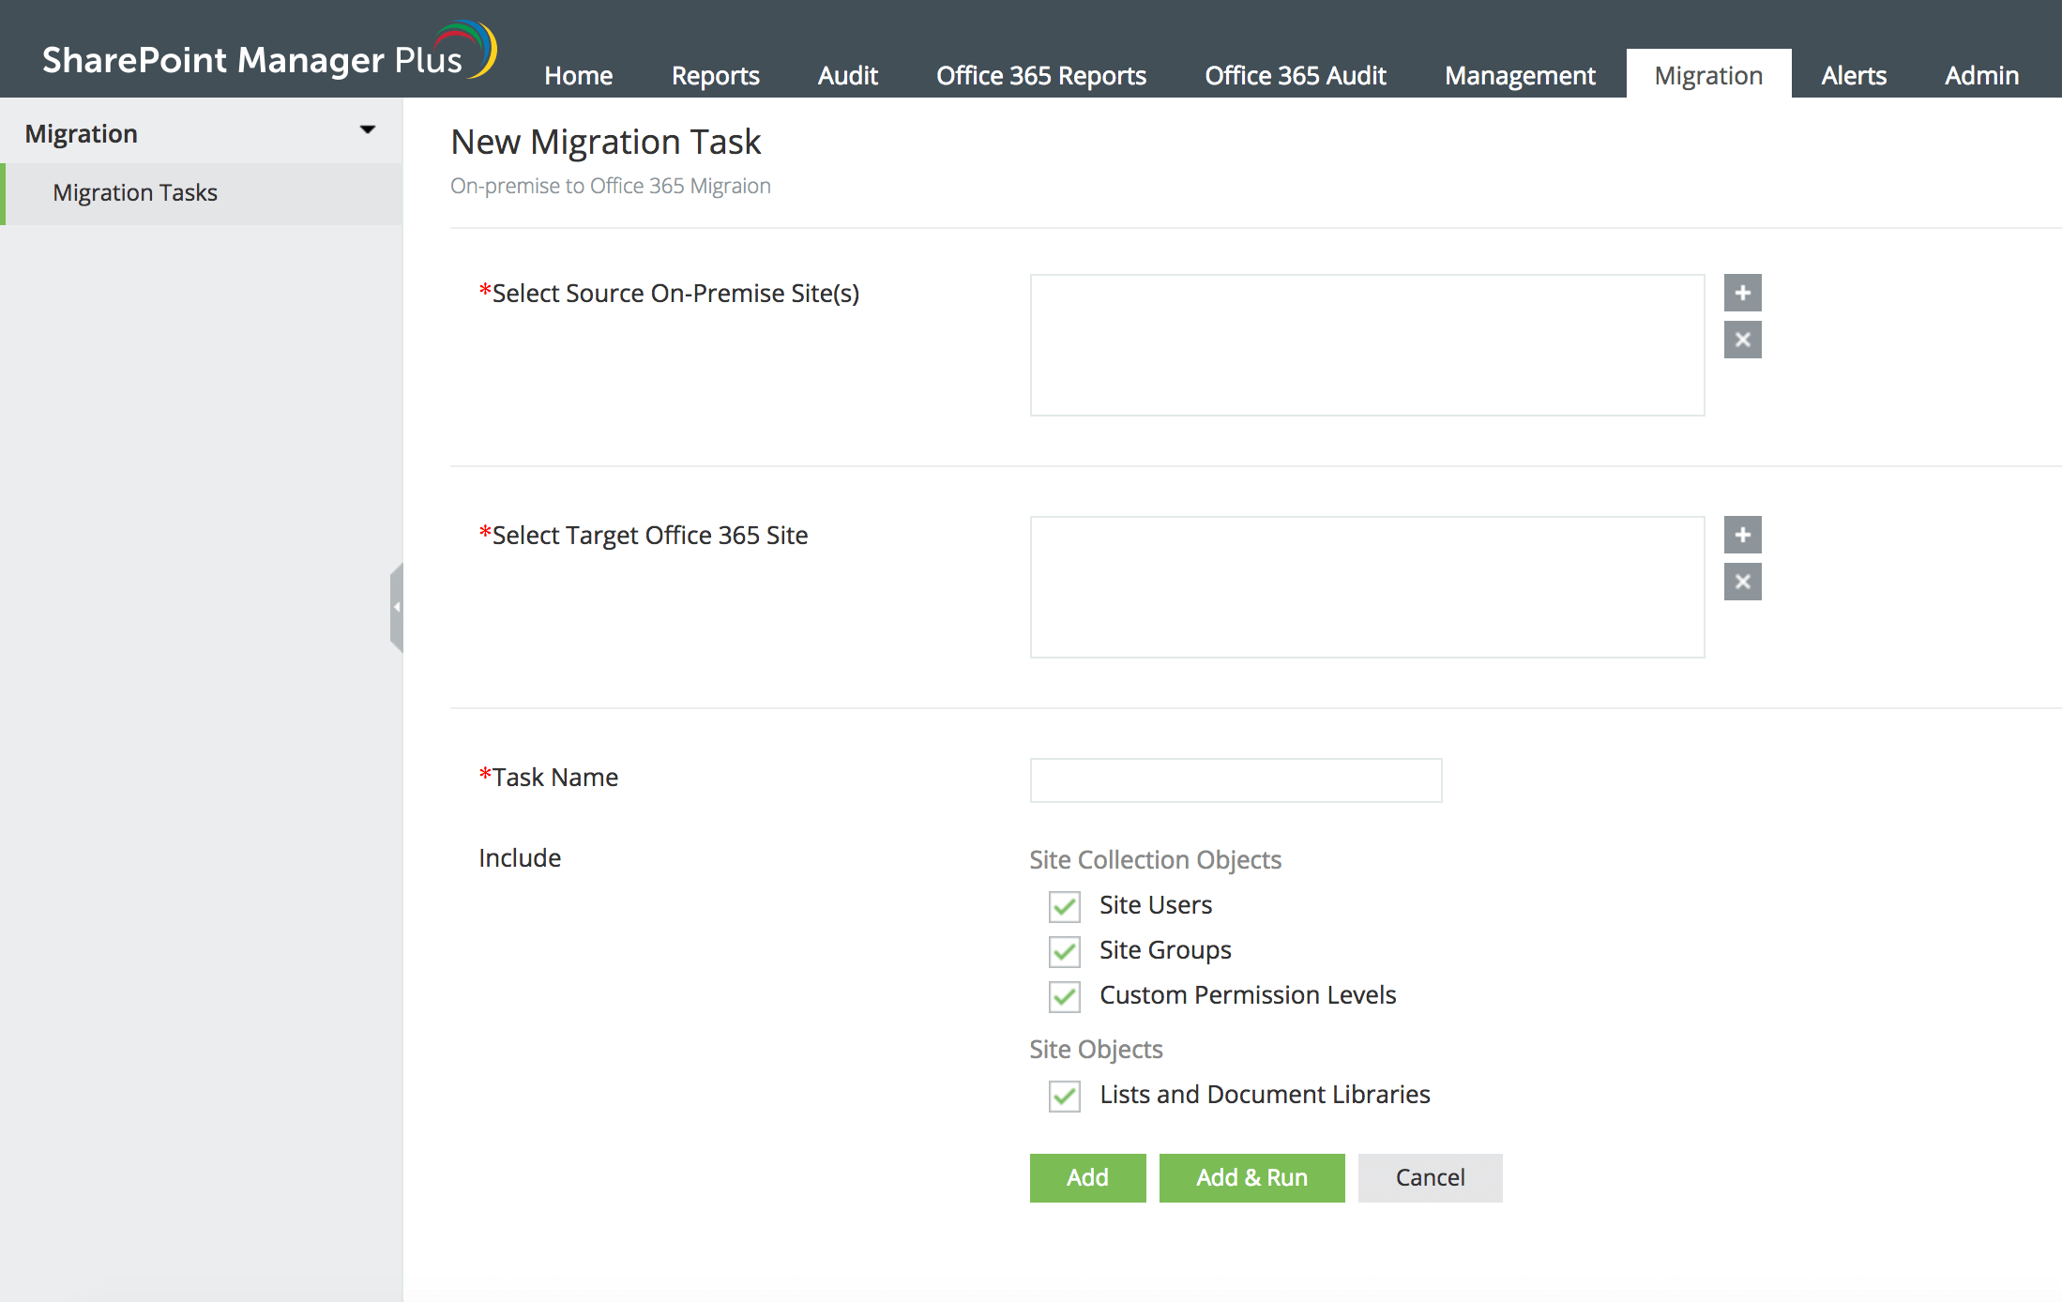
Task: Collapse the left sidebar panel handle
Action: tap(397, 607)
